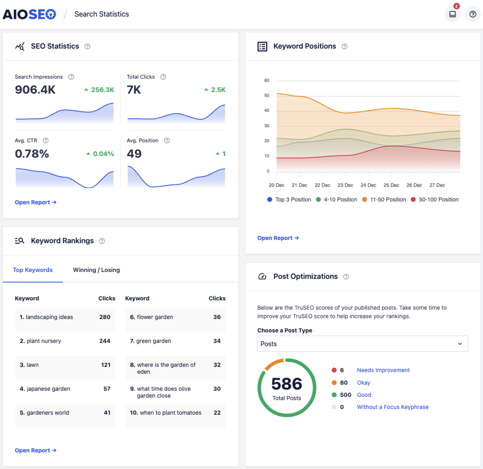Select the Top Keywords tab
This screenshot has height=469, width=483.
point(33,270)
